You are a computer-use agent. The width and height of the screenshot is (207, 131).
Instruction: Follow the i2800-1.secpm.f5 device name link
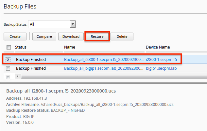pyautogui.click(x=162, y=60)
